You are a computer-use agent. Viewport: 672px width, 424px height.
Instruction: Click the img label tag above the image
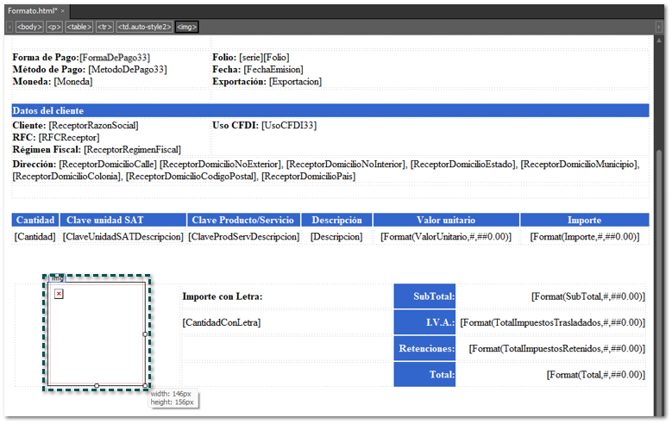click(57, 278)
